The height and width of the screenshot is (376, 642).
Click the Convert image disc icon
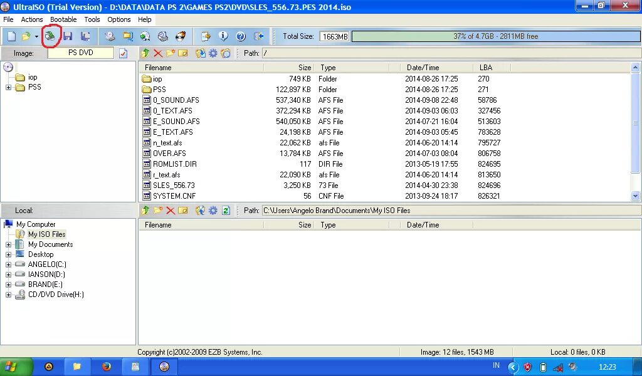[x=145, y=36]
